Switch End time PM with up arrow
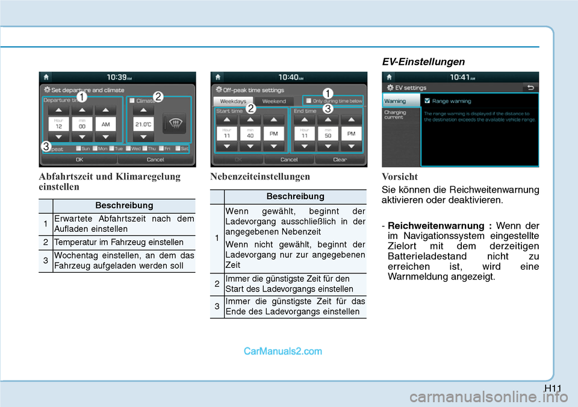Viewport: 578px width, 407px height. 351,119
